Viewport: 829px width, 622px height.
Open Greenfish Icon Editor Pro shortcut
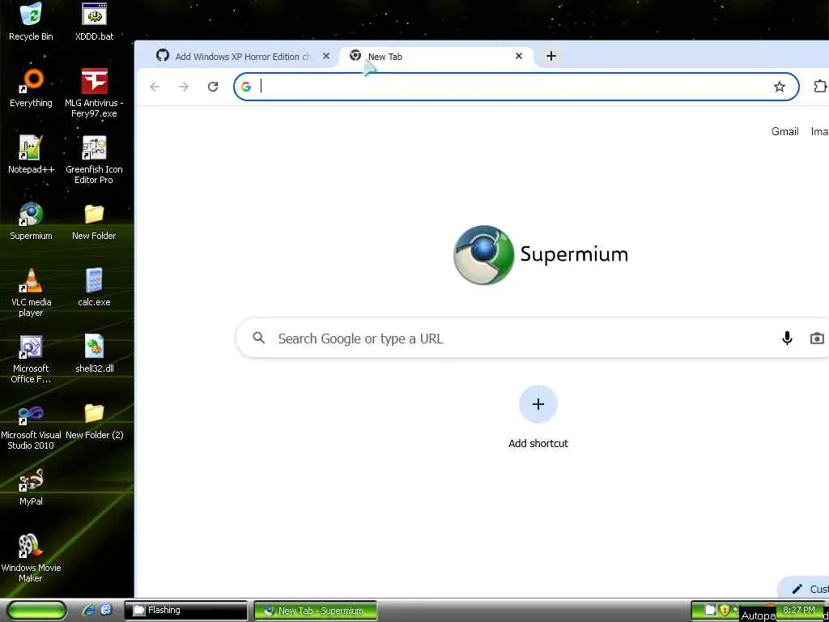pyautogui.click(x=94, y=160)
